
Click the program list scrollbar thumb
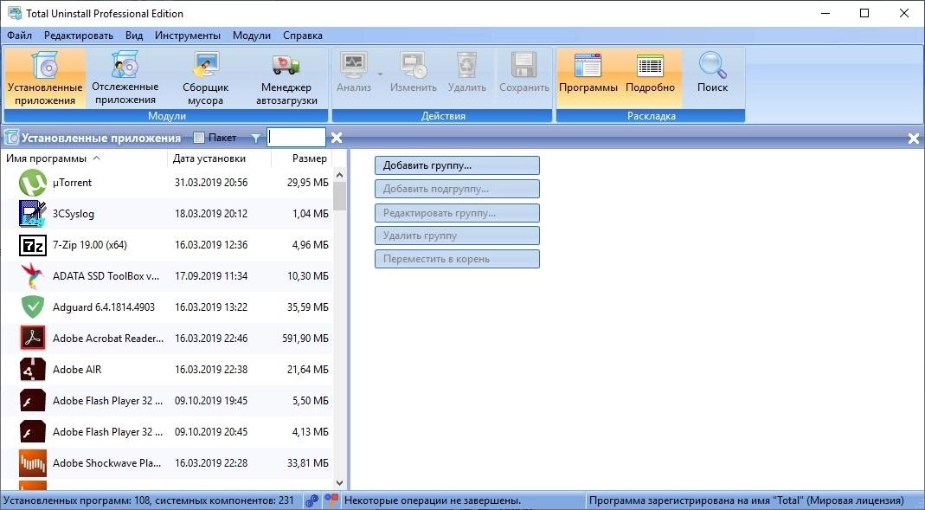click(339, 196)
